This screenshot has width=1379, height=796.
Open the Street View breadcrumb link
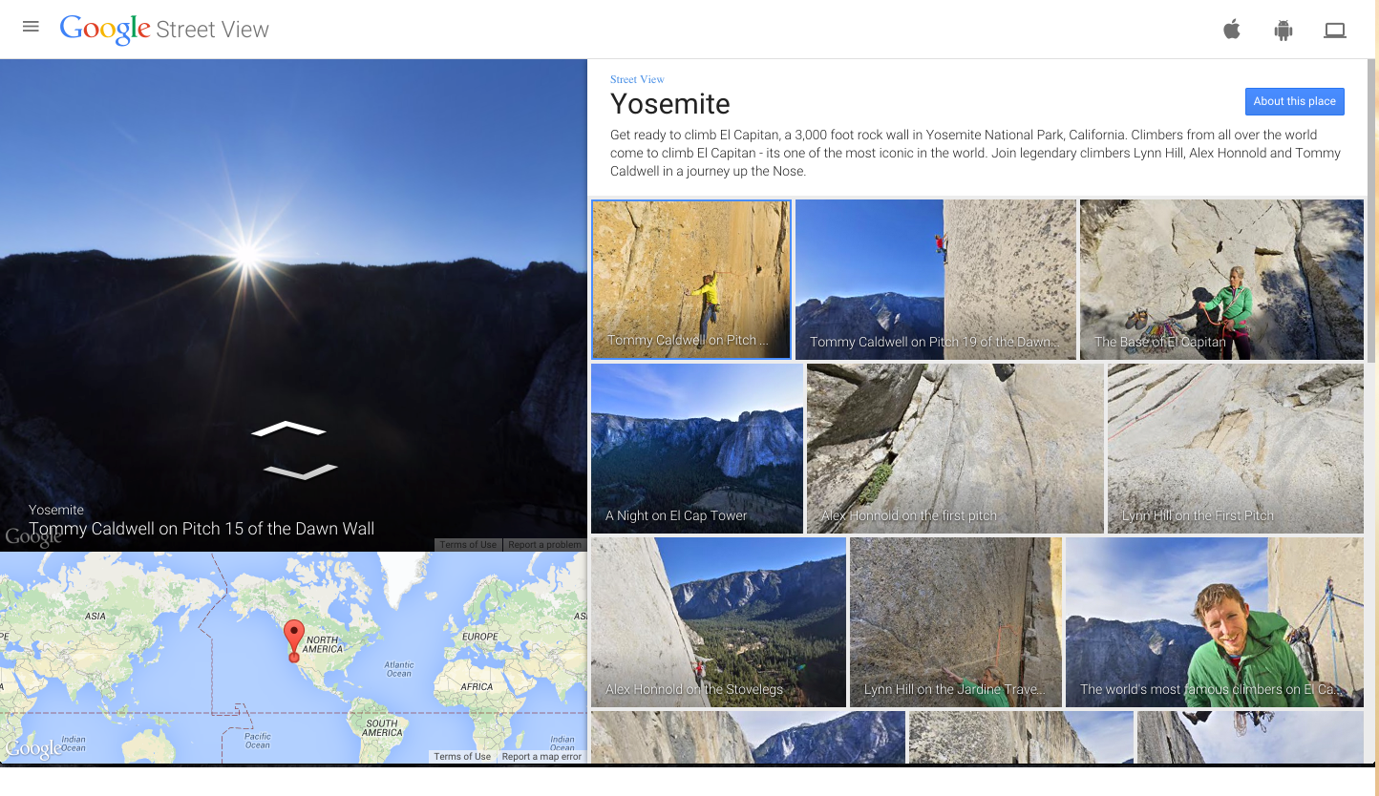637,79
